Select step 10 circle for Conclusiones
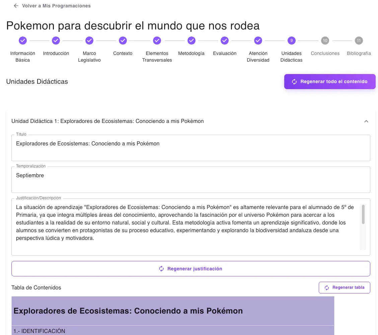This screenshot has width=378, height=335. pyautogui.click(x=325, y=41)
